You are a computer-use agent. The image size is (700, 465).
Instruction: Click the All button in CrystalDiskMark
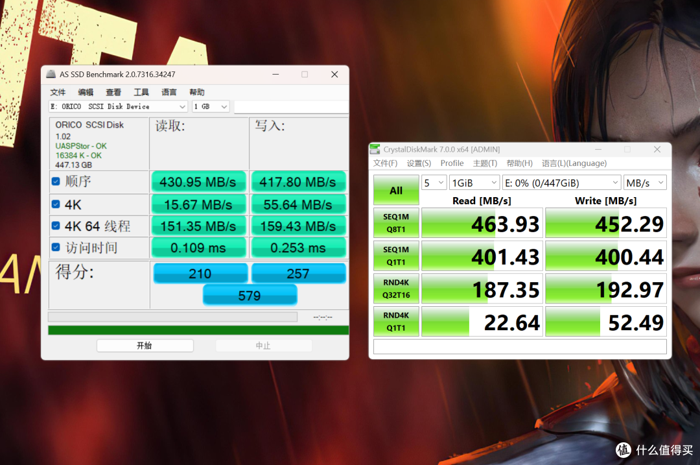click(396, 190)
